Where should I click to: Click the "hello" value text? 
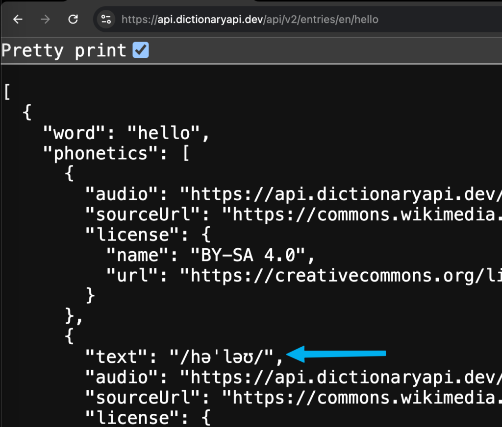click(x=164, y=133)
